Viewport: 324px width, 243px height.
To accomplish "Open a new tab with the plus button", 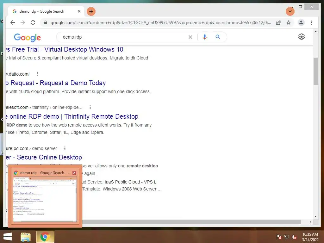I will 91,11.
